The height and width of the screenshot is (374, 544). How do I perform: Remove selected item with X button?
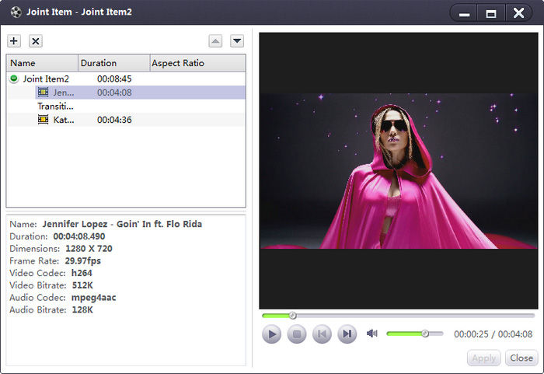pyautogui.click(x=36, y=41)
